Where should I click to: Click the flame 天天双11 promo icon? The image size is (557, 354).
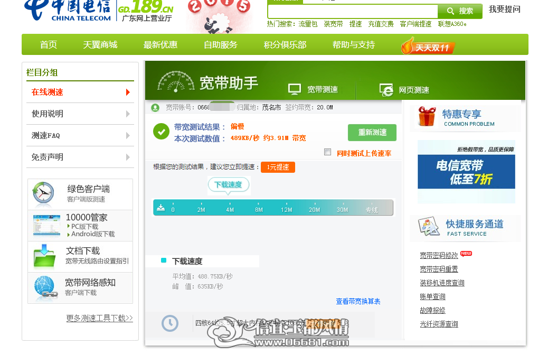click(428, 46)
